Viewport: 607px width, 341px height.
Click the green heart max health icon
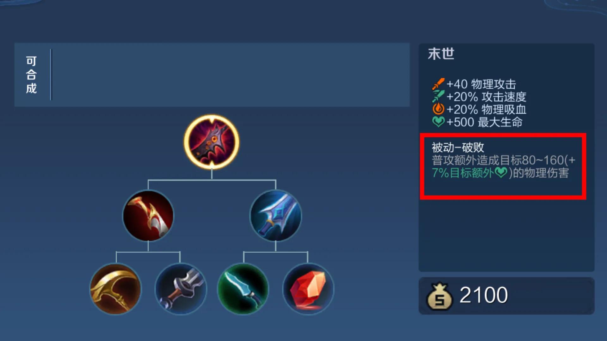point(438,122)
